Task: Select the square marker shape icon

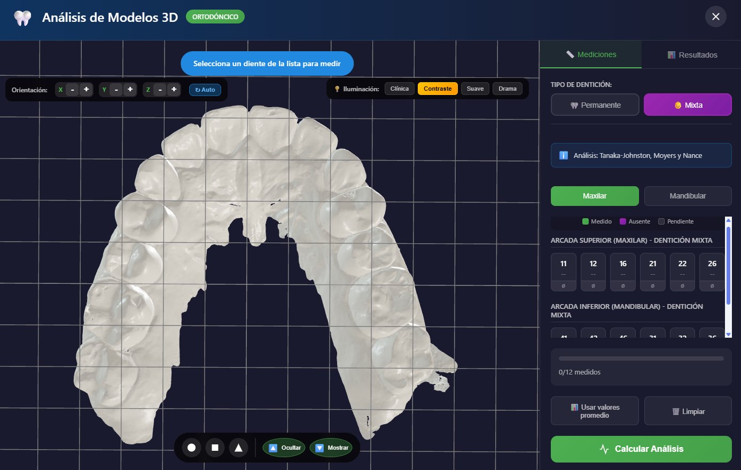Action: (x=215, y=448)
